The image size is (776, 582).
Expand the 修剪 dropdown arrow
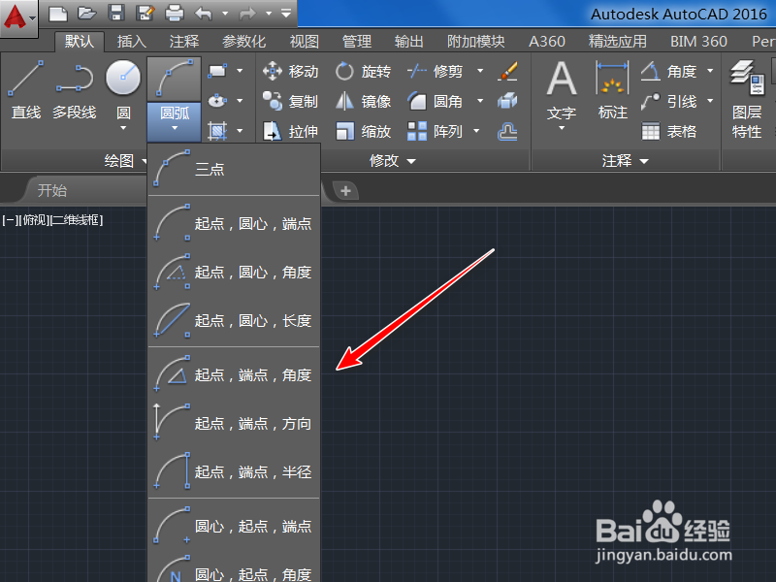click(x=480, y=71)
